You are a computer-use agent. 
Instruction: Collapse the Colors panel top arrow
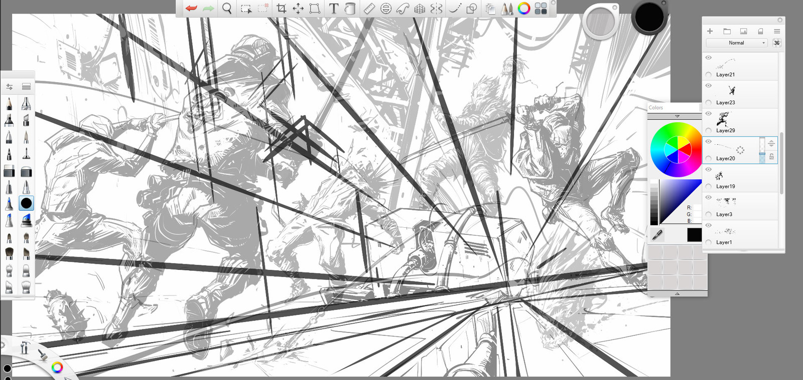pyautogui.click(x=677, y=116)
